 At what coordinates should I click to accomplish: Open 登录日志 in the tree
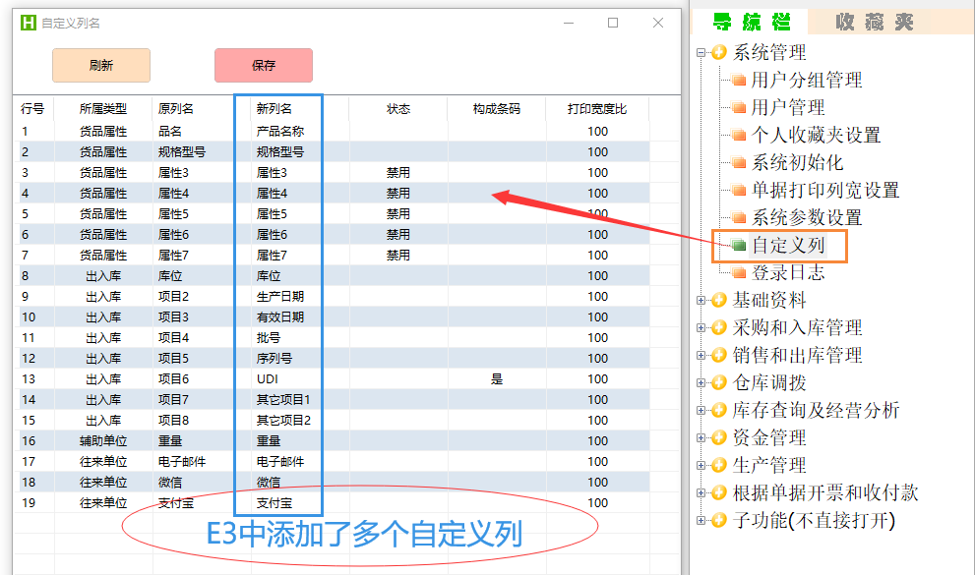(x=788, y=272)
